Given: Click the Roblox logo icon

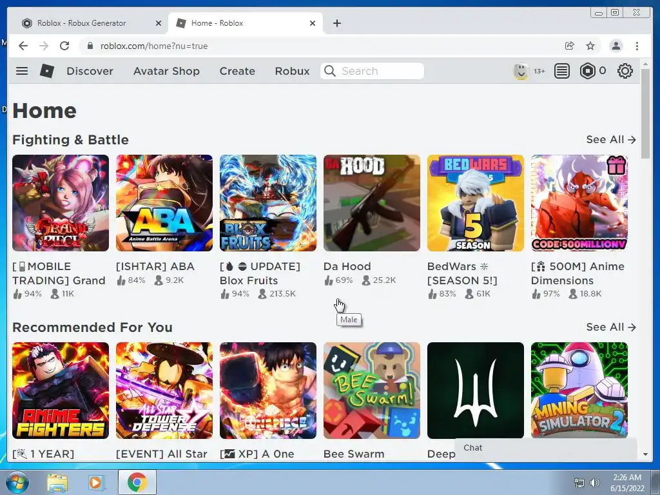Looking at the screenshot, I should [46, 71].
